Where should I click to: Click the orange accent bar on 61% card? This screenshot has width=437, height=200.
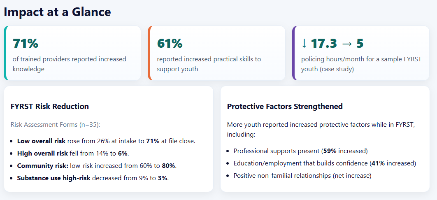tap(150, 53)
